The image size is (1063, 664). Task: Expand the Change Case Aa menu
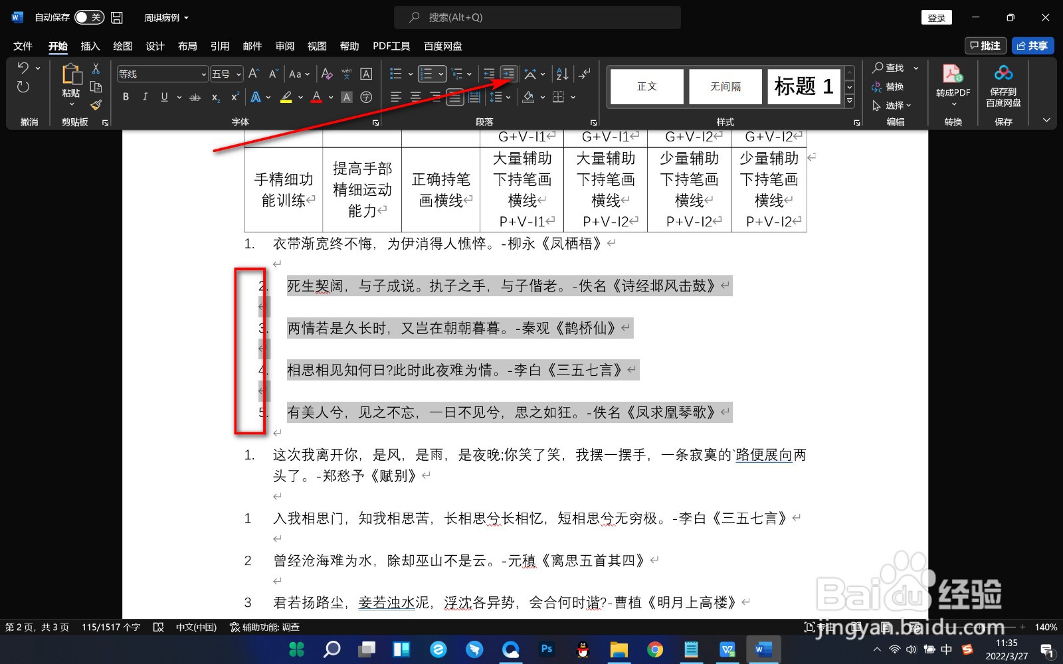[300, 74]
